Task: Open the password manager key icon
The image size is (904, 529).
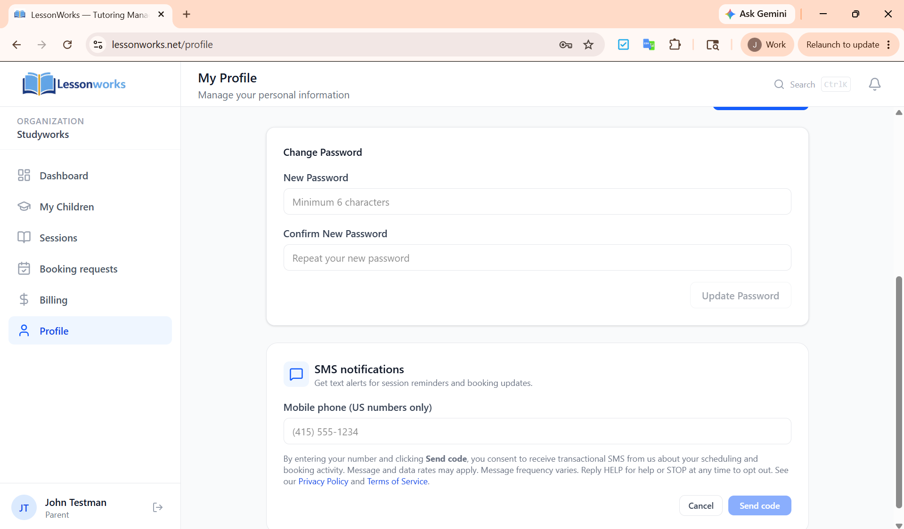Action: [x=565, y=45]
